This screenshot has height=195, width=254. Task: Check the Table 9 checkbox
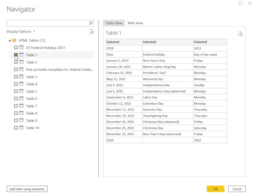point(16,120)
